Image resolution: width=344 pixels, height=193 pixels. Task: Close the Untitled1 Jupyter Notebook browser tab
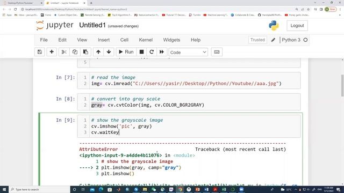(84, 3)
